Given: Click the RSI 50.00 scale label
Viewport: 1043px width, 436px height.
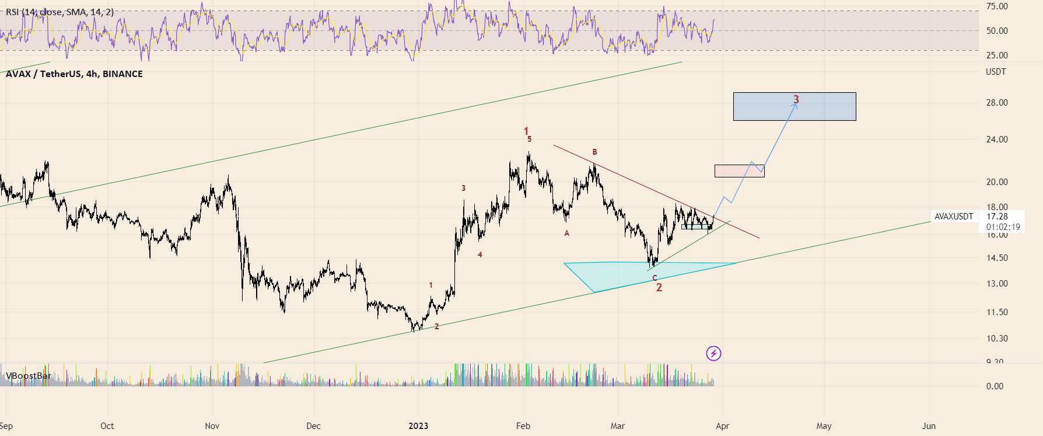Looking at the screenshot, I should click(x=997, y=31).
